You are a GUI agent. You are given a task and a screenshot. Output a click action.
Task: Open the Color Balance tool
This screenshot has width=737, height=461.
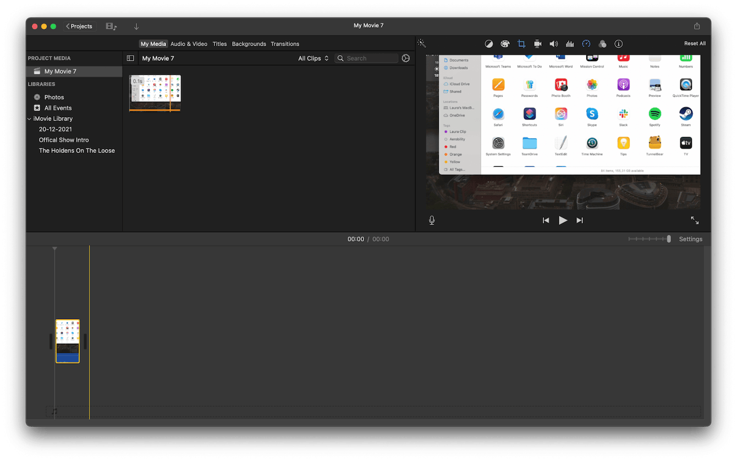pyautogui.click(x=489, y=43)
